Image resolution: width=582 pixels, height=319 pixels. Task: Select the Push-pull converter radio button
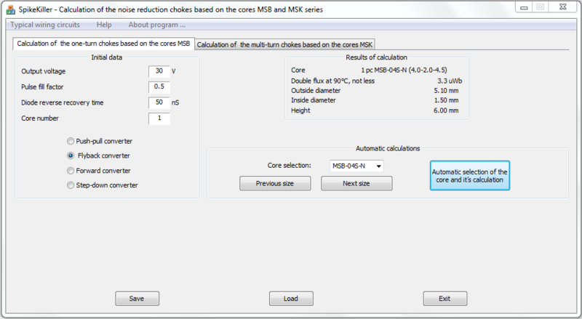71,141
